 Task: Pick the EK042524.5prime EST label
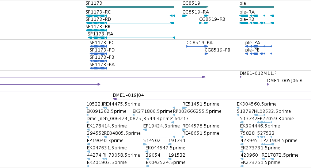coord(166,163)
